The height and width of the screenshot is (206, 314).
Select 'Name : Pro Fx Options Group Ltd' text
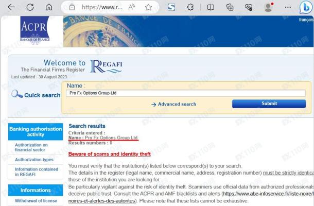(103, 138)
